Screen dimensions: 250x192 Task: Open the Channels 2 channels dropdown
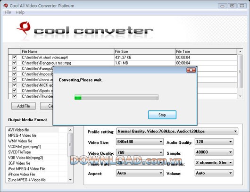[x=214, y=162]
